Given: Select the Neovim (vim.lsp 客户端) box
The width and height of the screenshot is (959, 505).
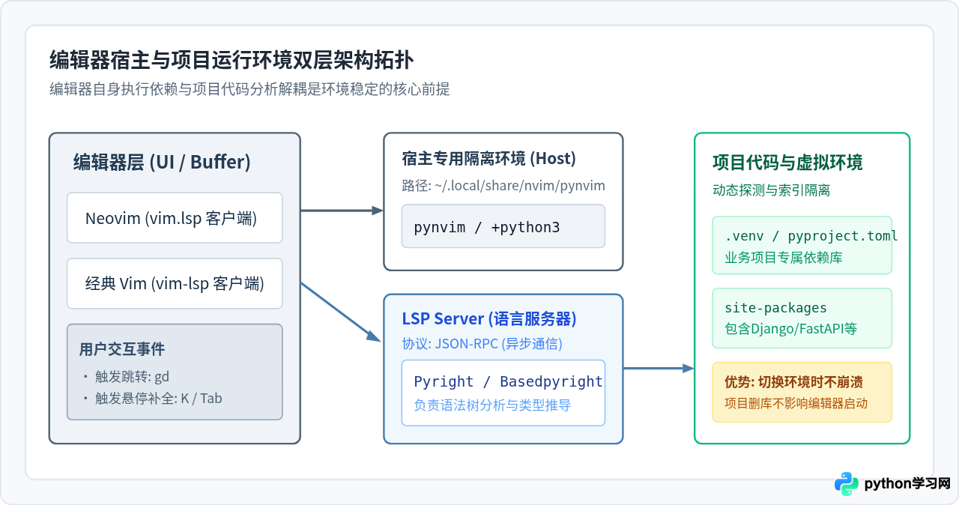Looking at the screenshot, I should (175, 218).
